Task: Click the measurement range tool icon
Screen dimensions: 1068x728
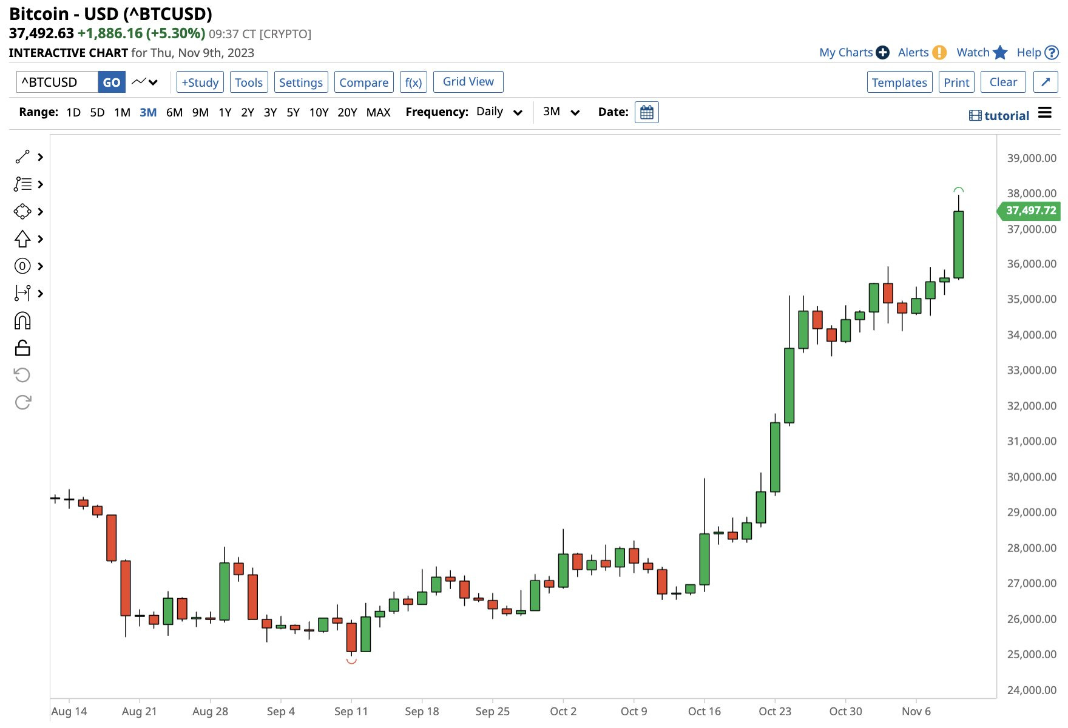Action: click(22, 294)
